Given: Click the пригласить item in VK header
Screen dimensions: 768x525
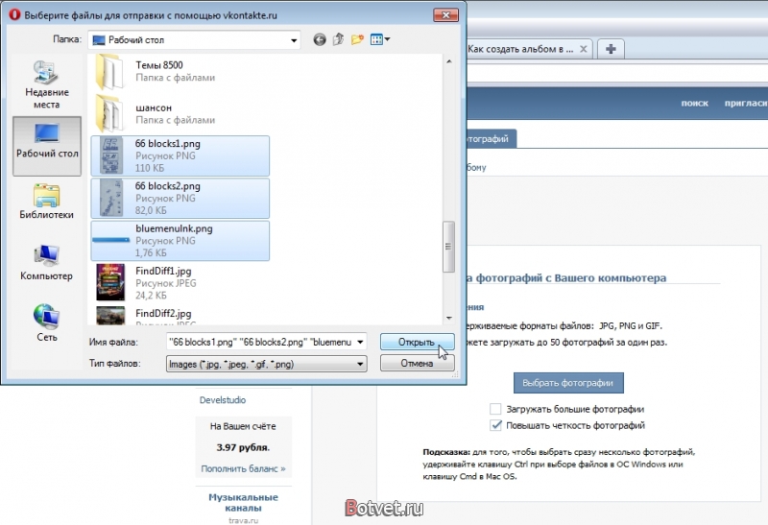Looking at the screenshot, I should [746, 104].
